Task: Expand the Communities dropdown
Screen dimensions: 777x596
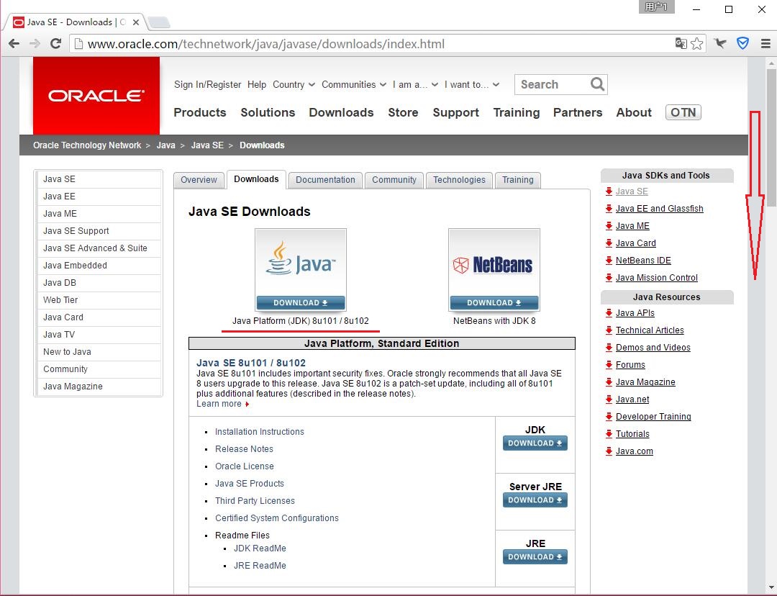Action: [x=354, y=85]
